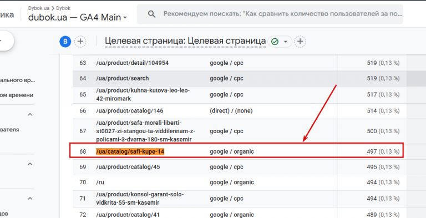Click google / organic in row 70
This screenshot has height=218, width=426.
pyautogui.click(x=232, y=182)
